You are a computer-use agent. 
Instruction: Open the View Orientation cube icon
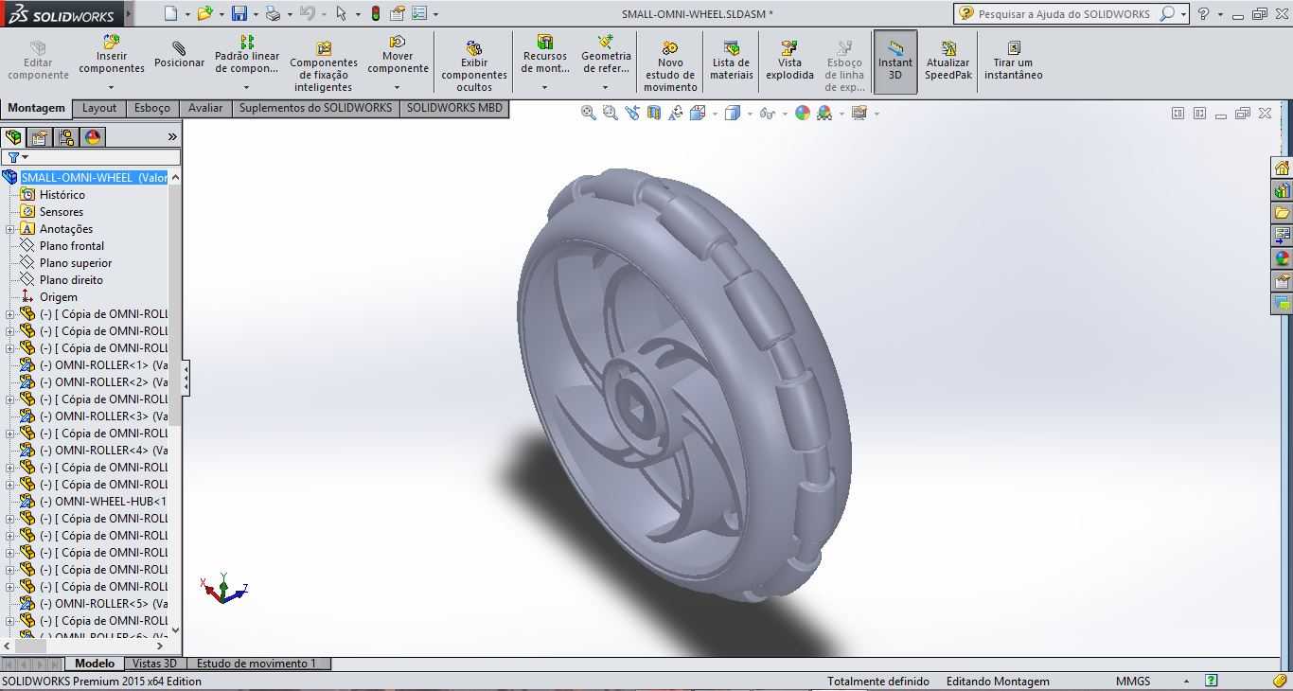698,114
